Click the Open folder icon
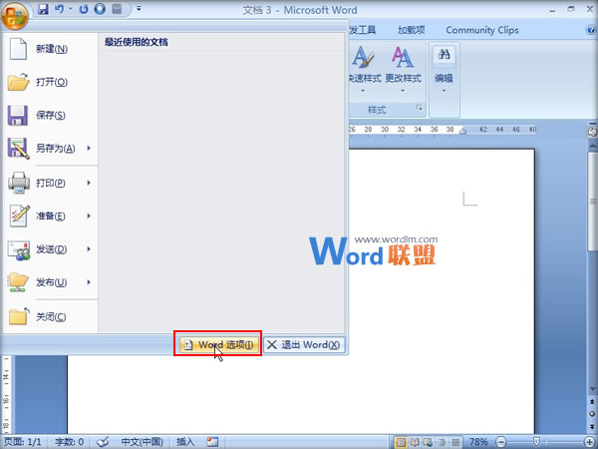This screenshot has width=598, height=449. (x=18, y=82)
